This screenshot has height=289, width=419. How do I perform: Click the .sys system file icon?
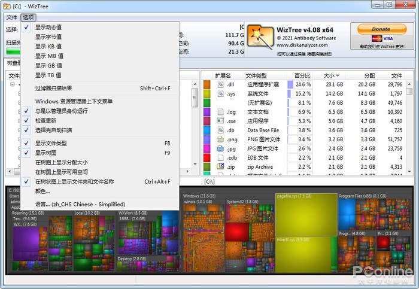pyautogui.click(x=220, y=94)
